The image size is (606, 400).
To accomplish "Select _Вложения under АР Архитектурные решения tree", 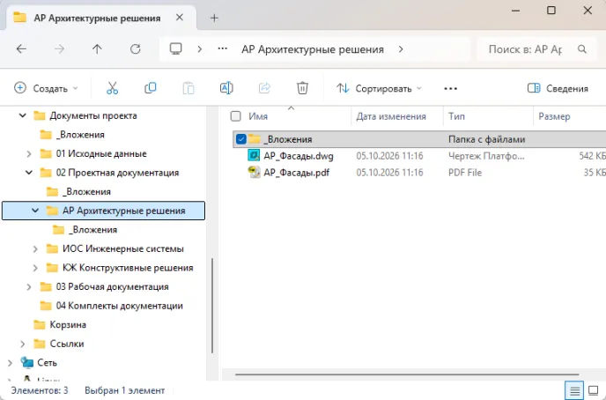I will (x=92, y=230).
